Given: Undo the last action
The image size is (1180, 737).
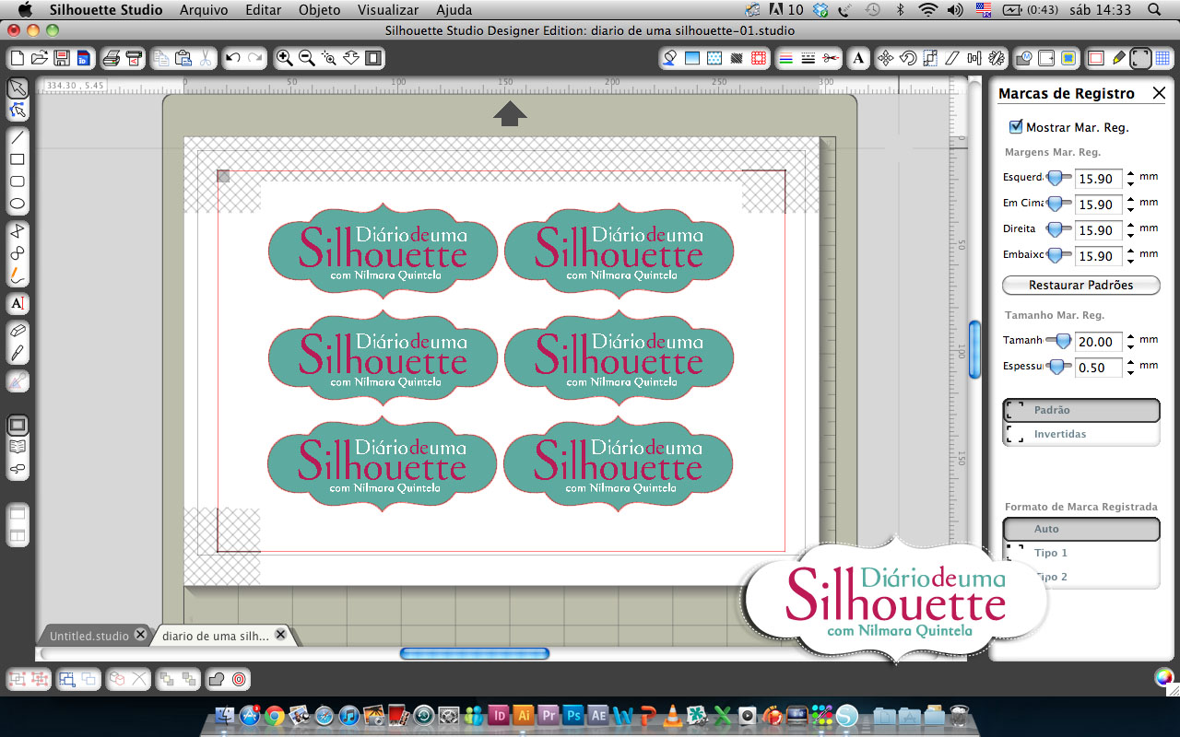Looking at the screenshot, I should [233, 58].
